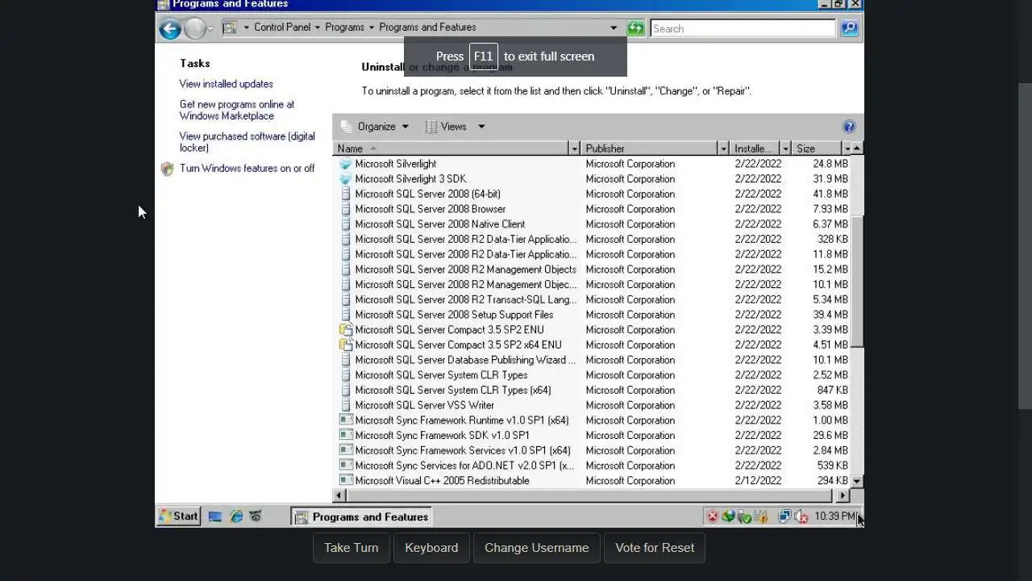Click the Change Username button
This screenshot has height=581, width=1032.
click(x=536, y=548)
